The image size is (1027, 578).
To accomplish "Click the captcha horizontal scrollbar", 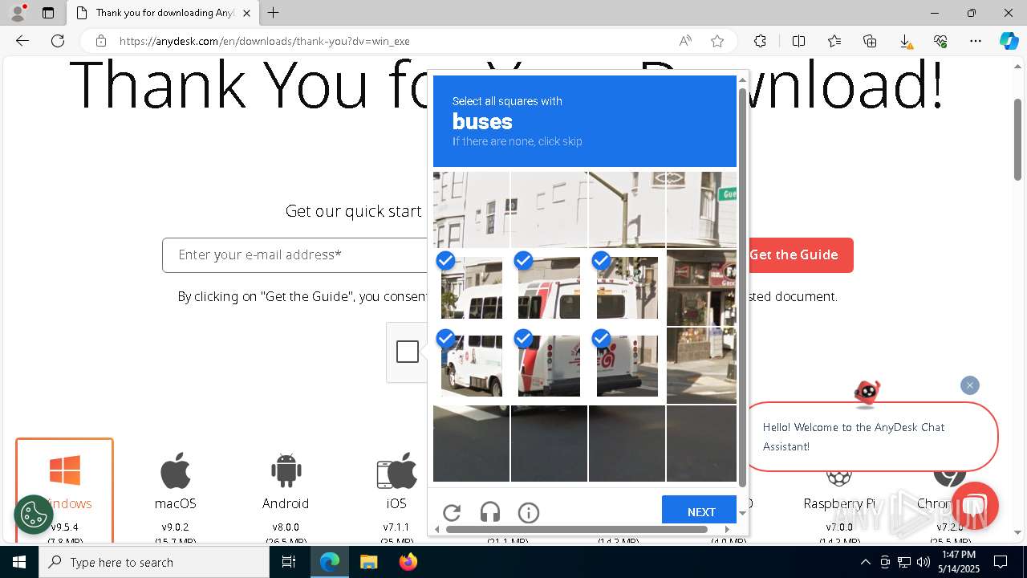I will (578, 529).
